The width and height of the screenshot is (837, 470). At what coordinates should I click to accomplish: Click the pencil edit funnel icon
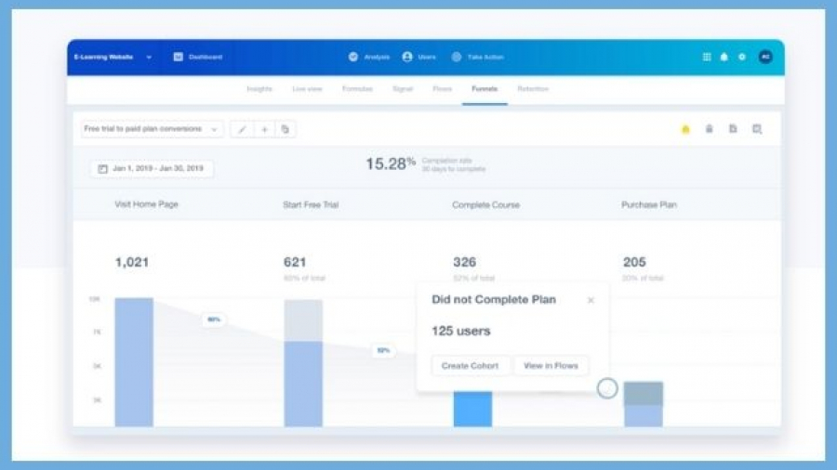[242, 129]
